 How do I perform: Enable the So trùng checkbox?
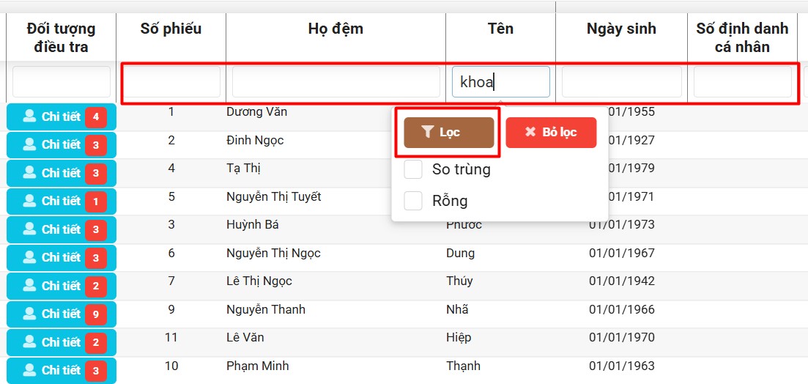tap(414, 169)
